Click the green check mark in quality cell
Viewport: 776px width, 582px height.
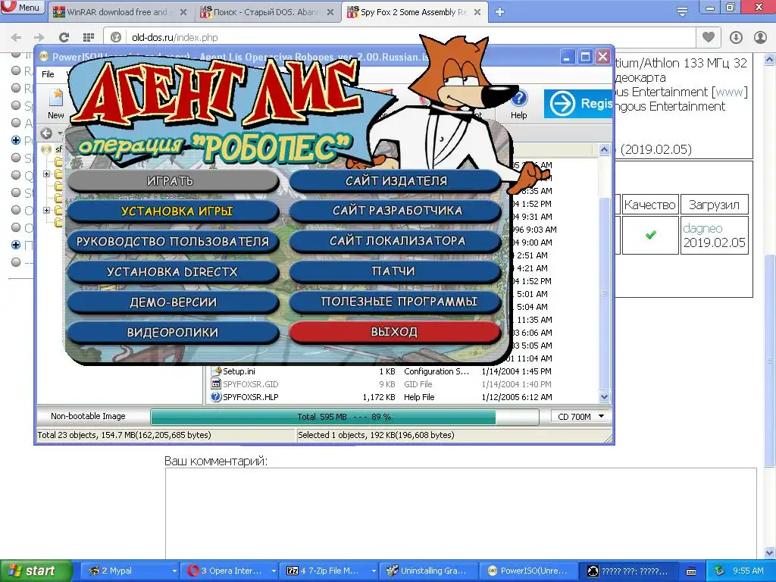click(651, 235)
